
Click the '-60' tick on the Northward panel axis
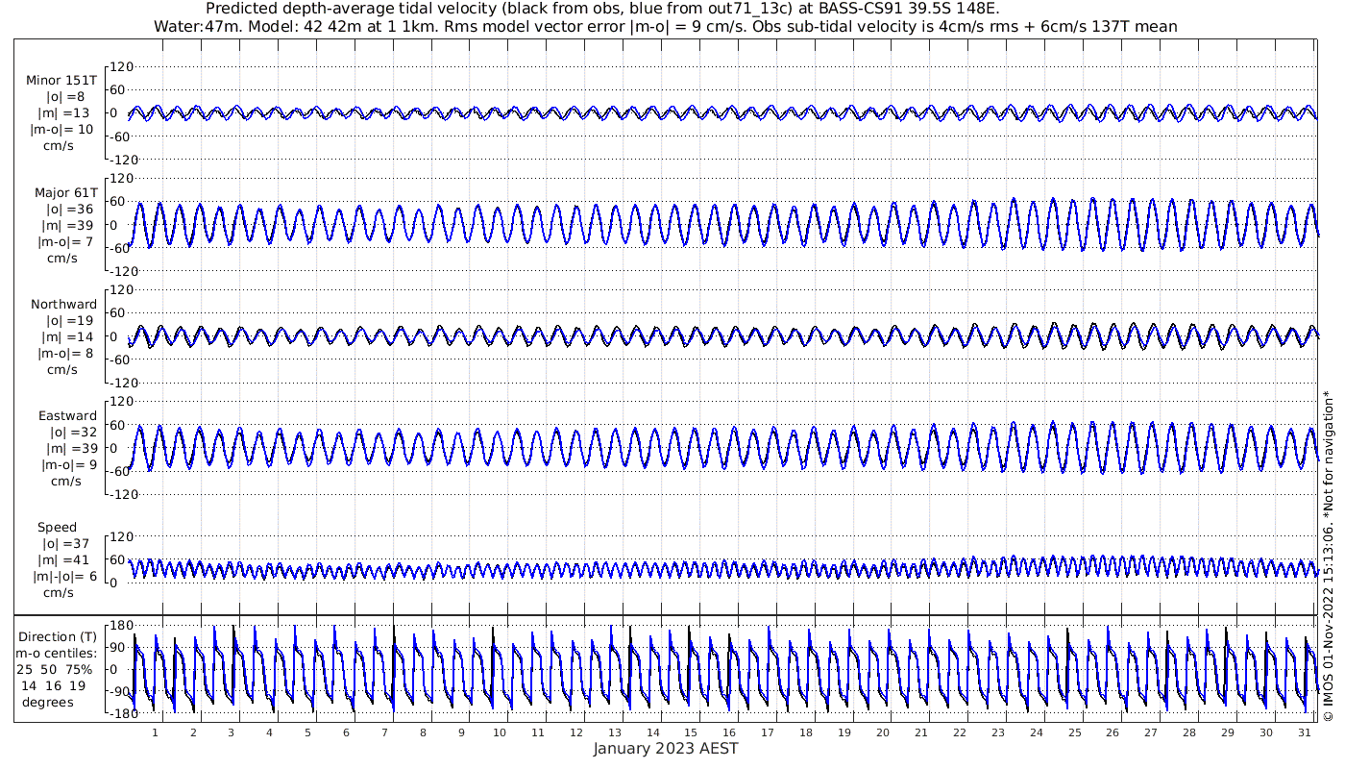[119, 359]
